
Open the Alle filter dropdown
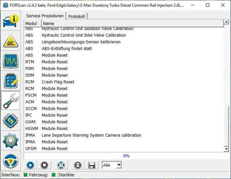pos(112,165)
